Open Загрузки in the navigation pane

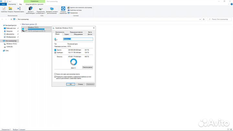tap(9, 31)
